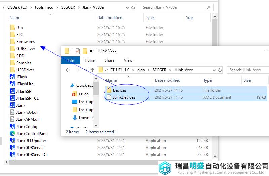This screenshot has height=176, width=269.
Task: Open the View ribbon tab
Action: (128, 60)
